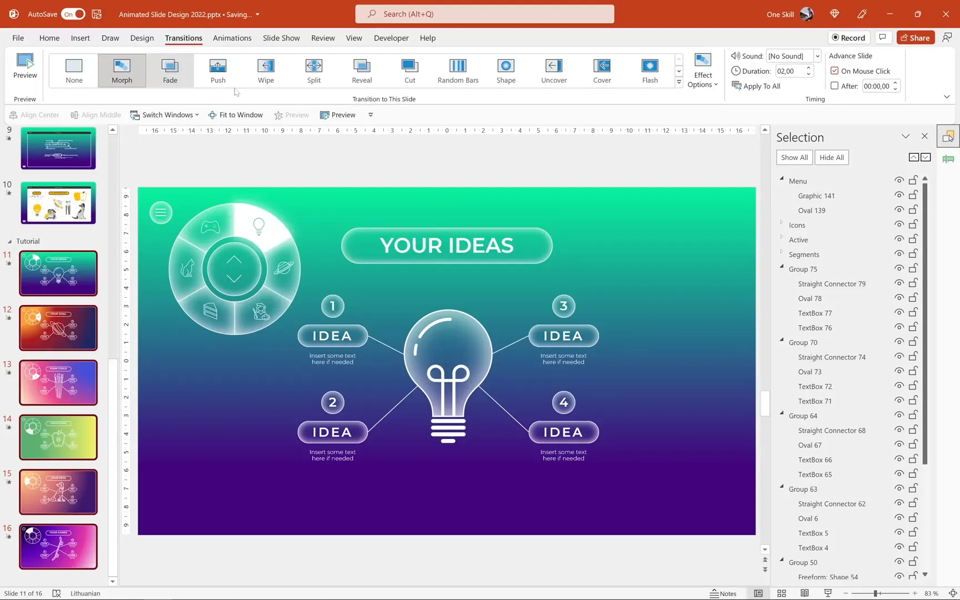
Task: Click the Save icon in title bar
Action: pos(97,14)
